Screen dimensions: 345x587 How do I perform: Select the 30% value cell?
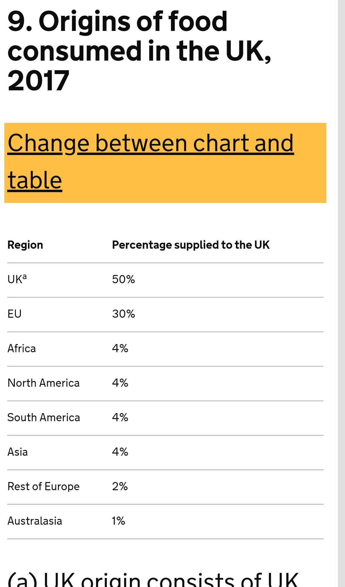point(124,314)
